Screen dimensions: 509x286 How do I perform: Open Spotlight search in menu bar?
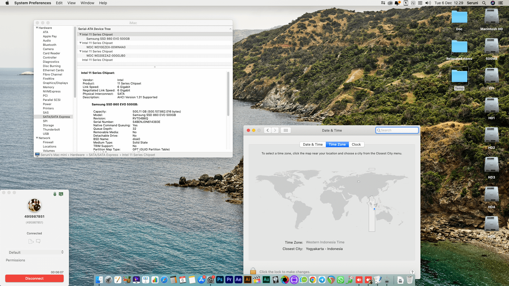point(484,3)
